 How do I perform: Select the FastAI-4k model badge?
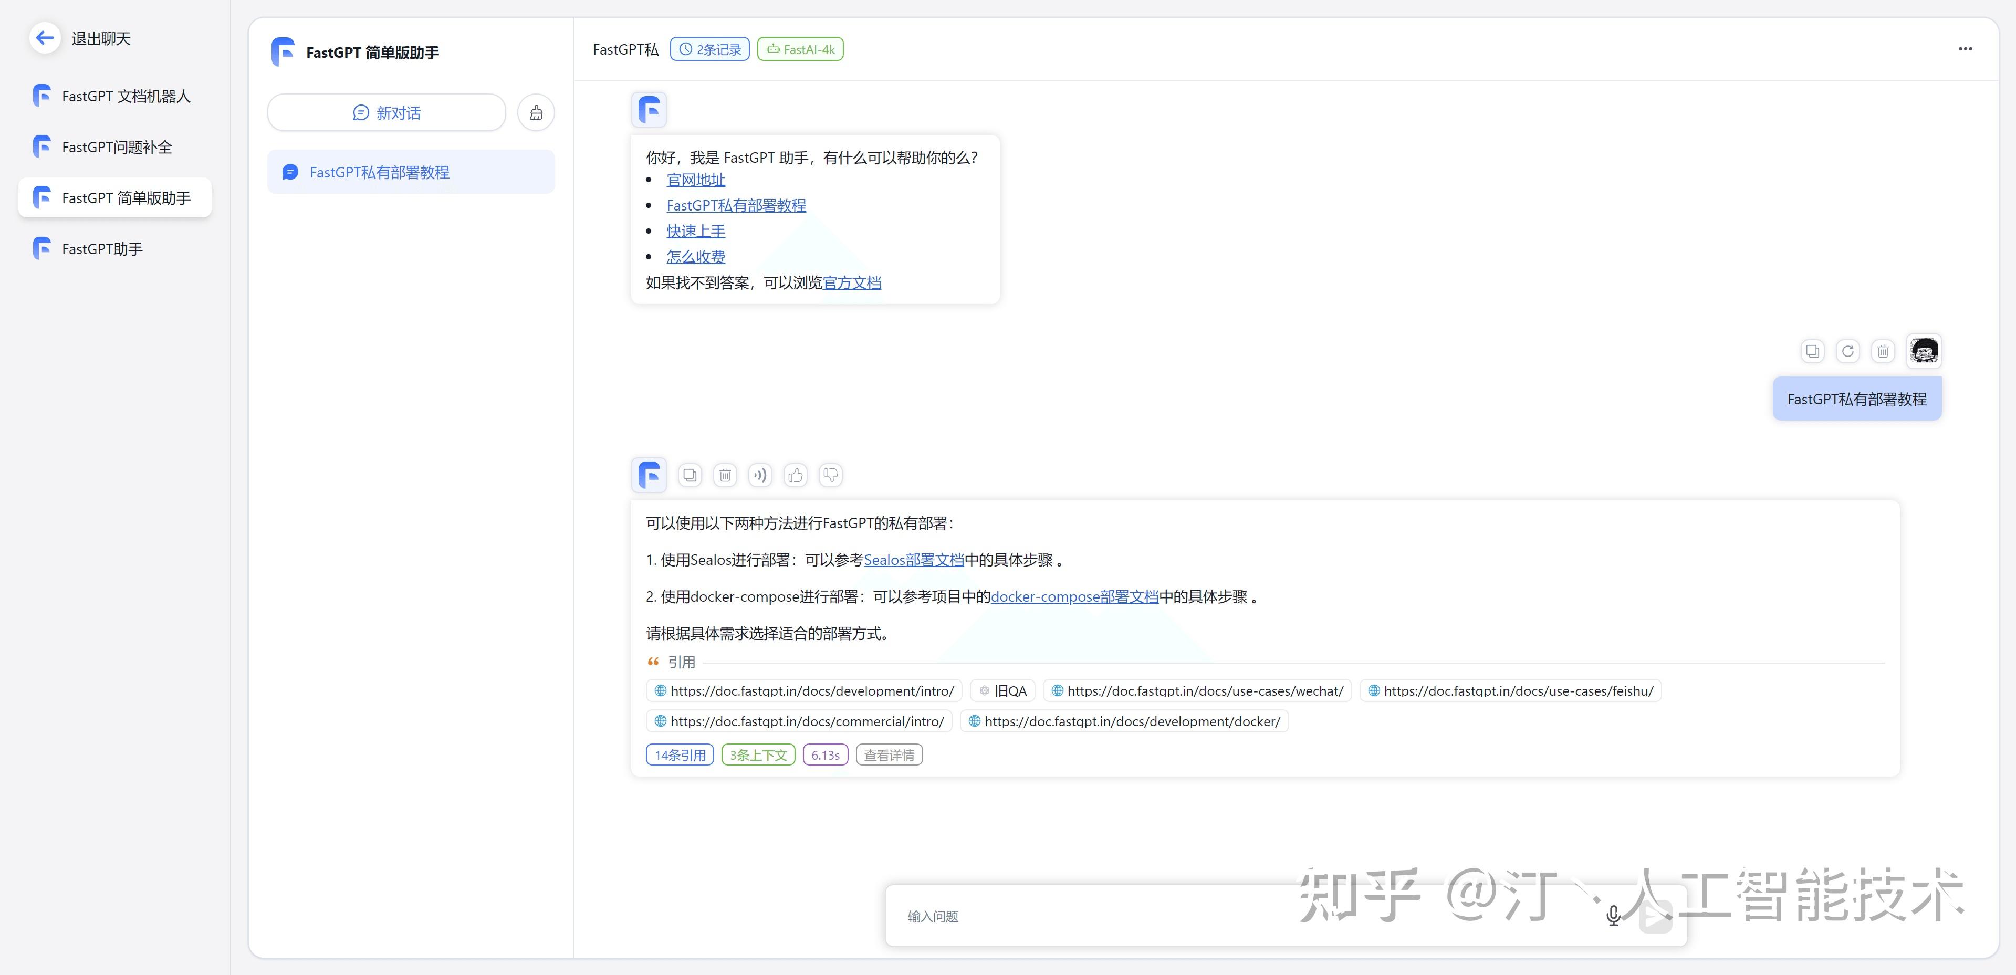(800, 48)
